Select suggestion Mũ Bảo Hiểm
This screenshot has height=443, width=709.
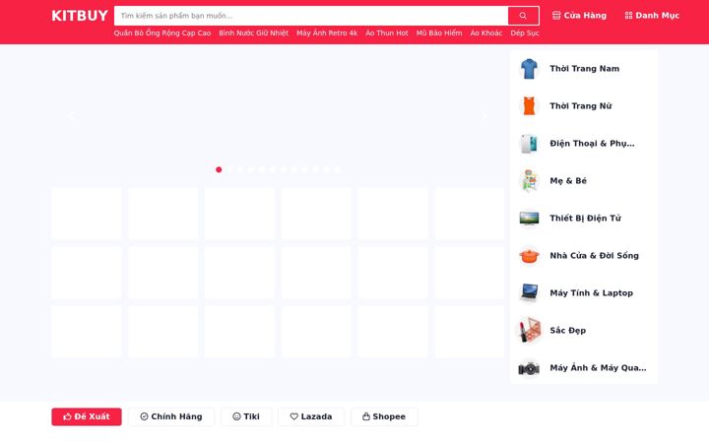pos(439,33)
